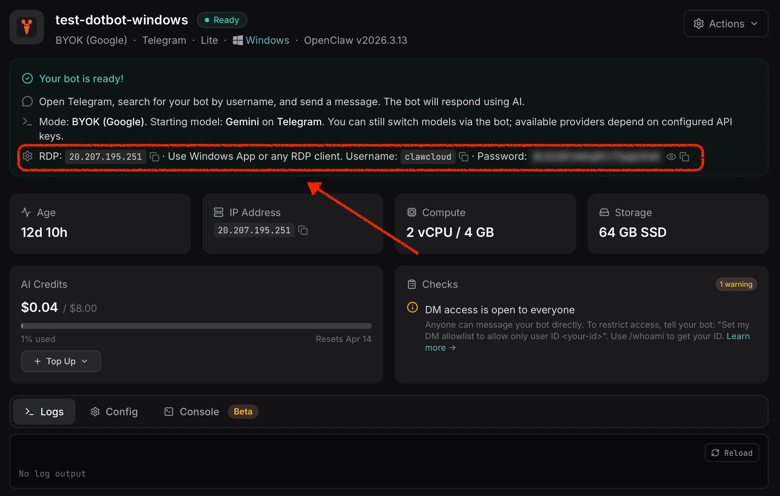Expand the Top Up dropdown
This screenshot has height=496, width=780.
(60, 361)
